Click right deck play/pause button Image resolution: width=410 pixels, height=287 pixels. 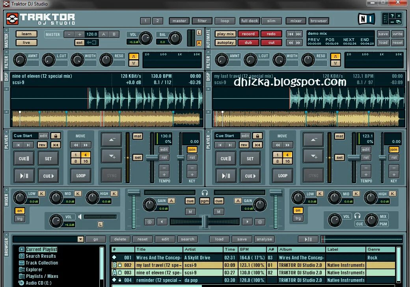click(x=226, y=176)
